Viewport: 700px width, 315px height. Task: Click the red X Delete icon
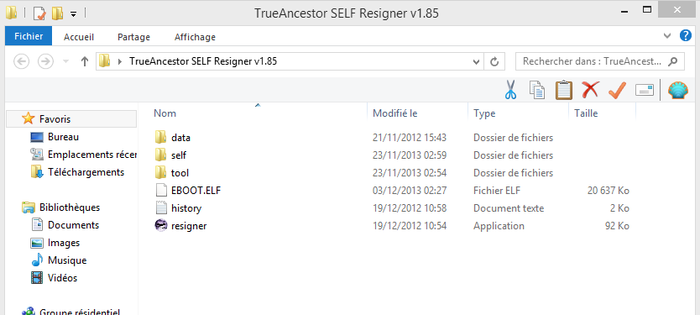(x=590, y=90)
